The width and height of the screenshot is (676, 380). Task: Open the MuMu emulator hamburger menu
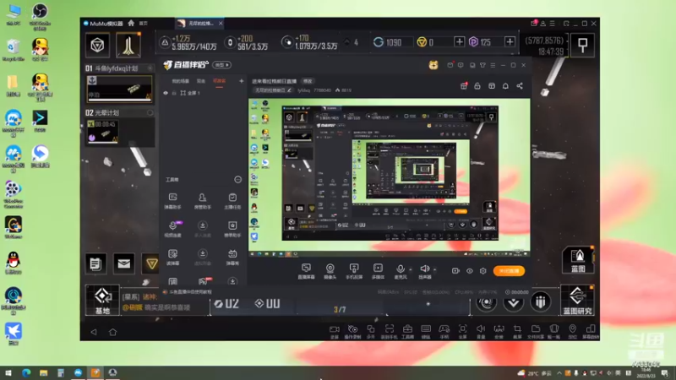point(553,24)
